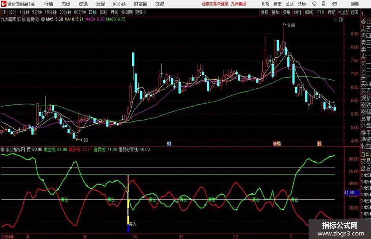Image resolution: width=371 pixels, height=239 pixels.
Task: Click the MA5: 5.69 label
Action: tap(55, 19)
